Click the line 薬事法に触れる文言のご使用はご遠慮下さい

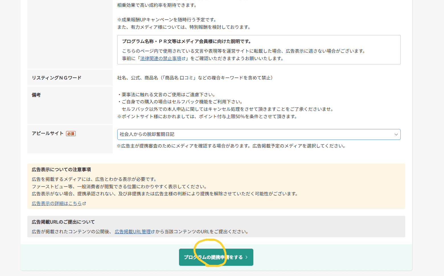167,95
